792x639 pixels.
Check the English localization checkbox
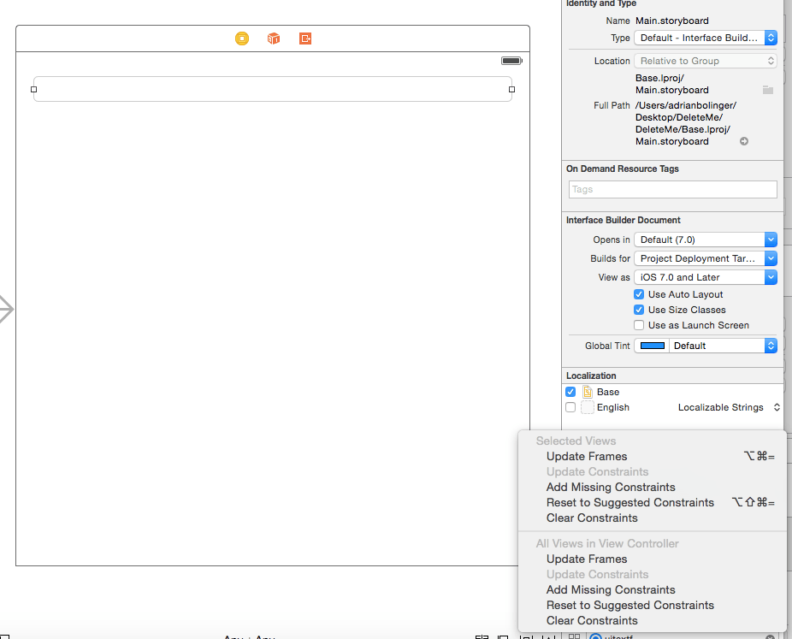tap(570, 408)
